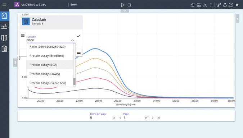
Task: Choose Protein assay (Lowry)
Action: (50, 74)
